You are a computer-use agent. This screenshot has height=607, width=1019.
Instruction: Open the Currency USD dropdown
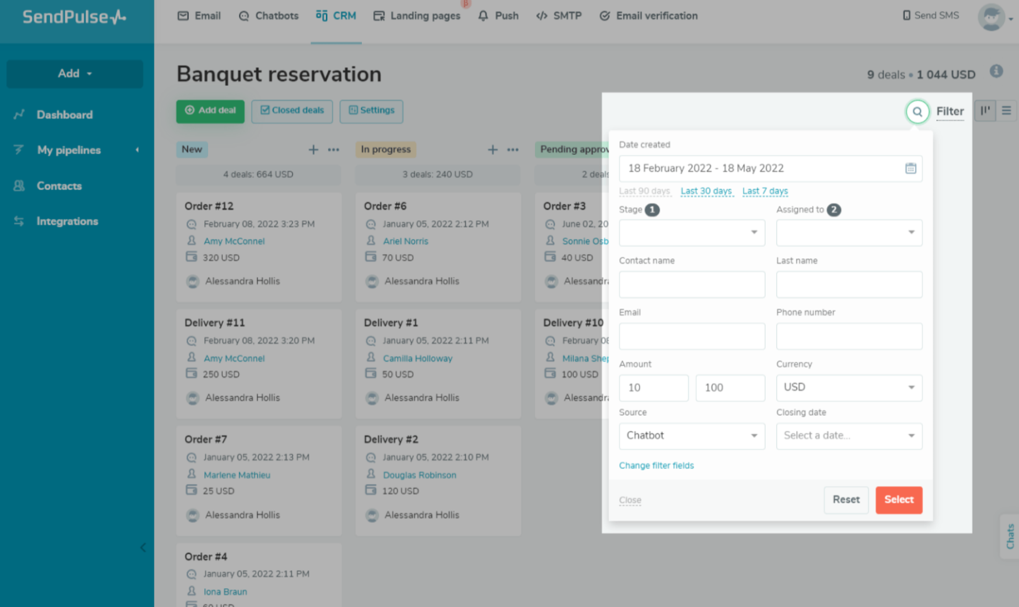(x=849, y=388)
